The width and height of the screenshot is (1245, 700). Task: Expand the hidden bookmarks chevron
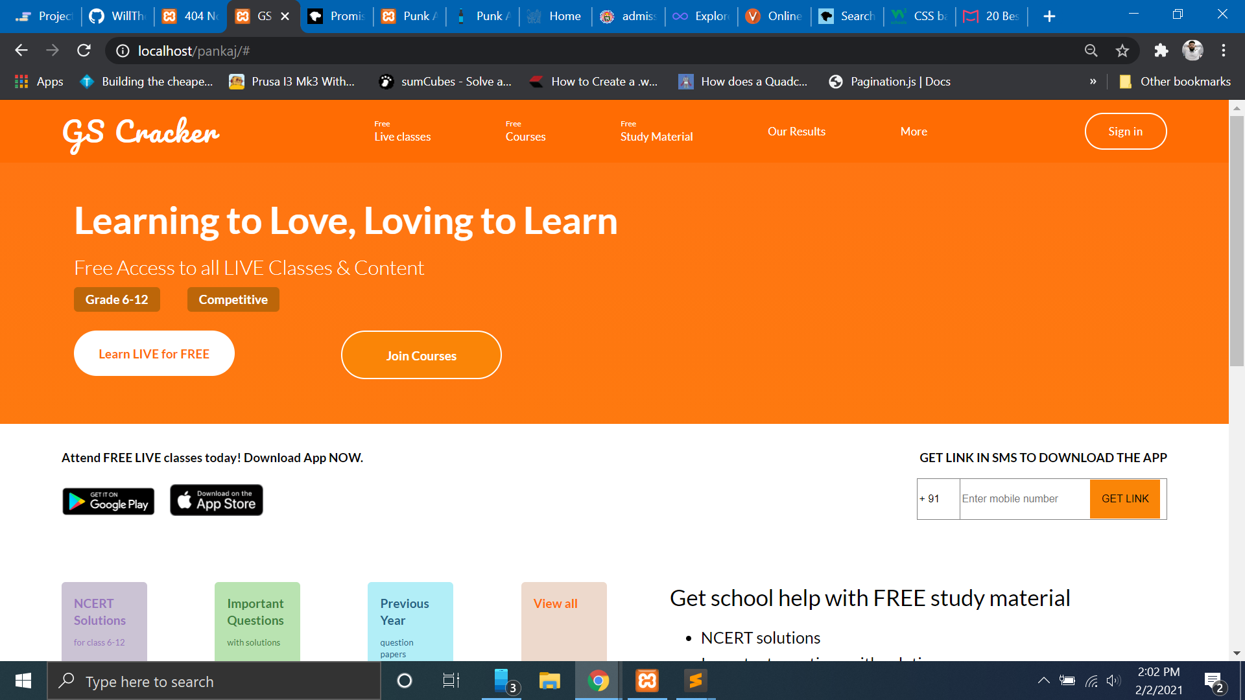(1093, 82)
